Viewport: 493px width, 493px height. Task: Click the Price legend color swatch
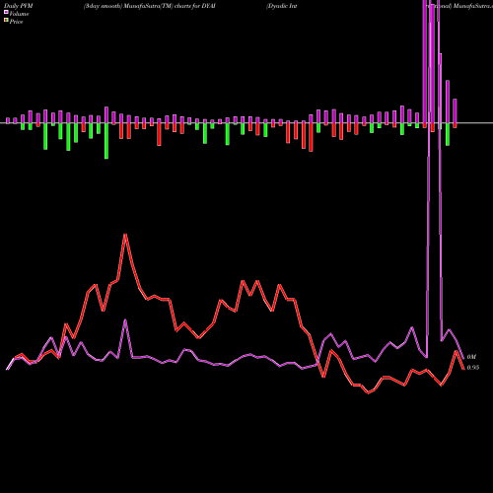(6, 21)
